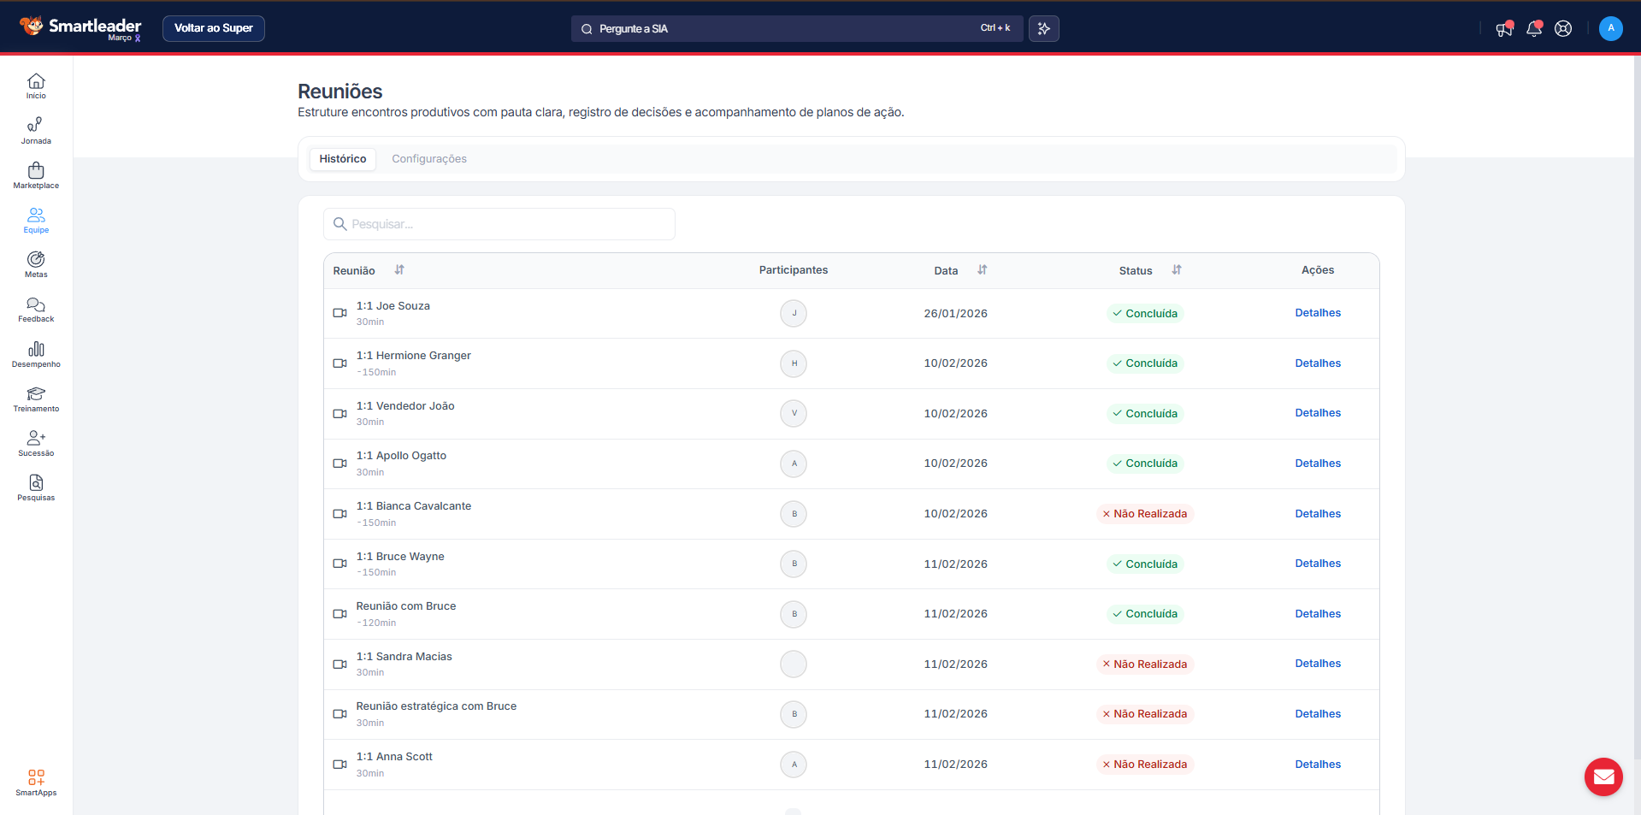This screenshot has width=1641, height=815.
Task: Open Detalhes for 1:1 Joe Souza
Action: [x=1318, y=313]
